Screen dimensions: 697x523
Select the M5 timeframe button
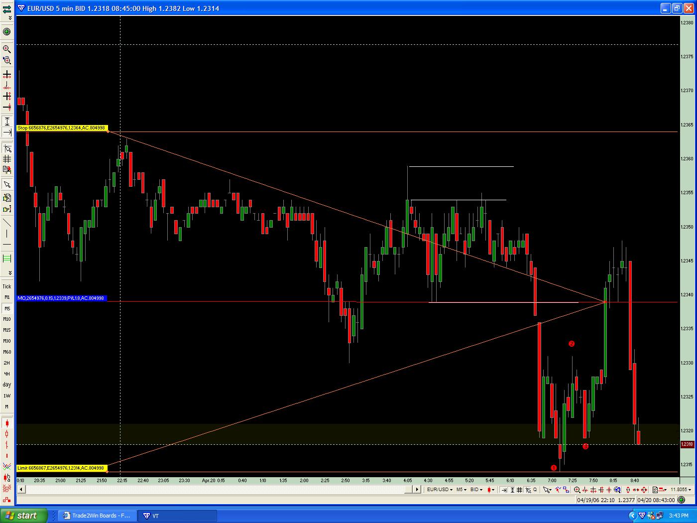pos(7,308)
